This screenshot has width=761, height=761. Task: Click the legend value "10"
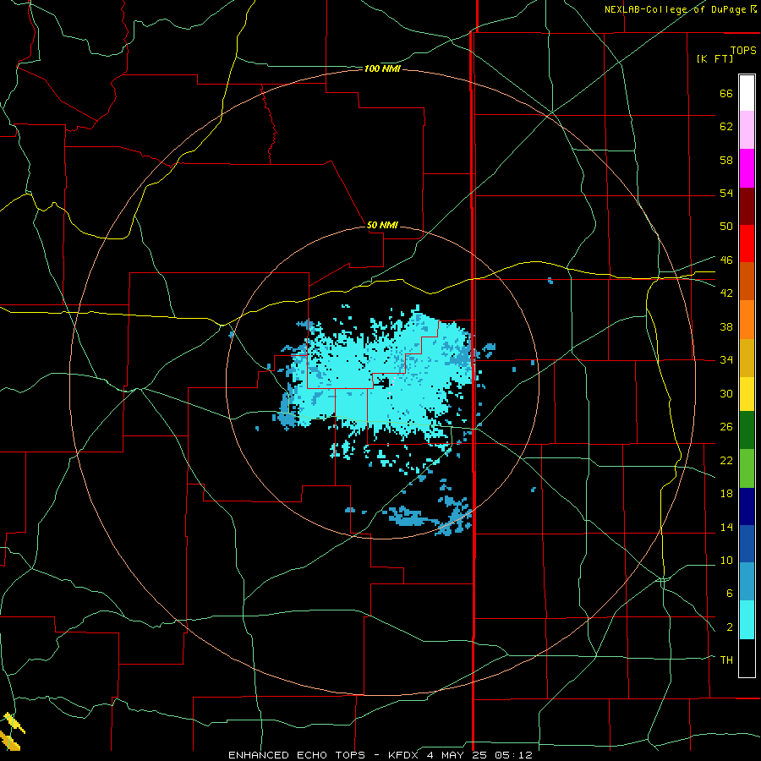click(726, 560)
